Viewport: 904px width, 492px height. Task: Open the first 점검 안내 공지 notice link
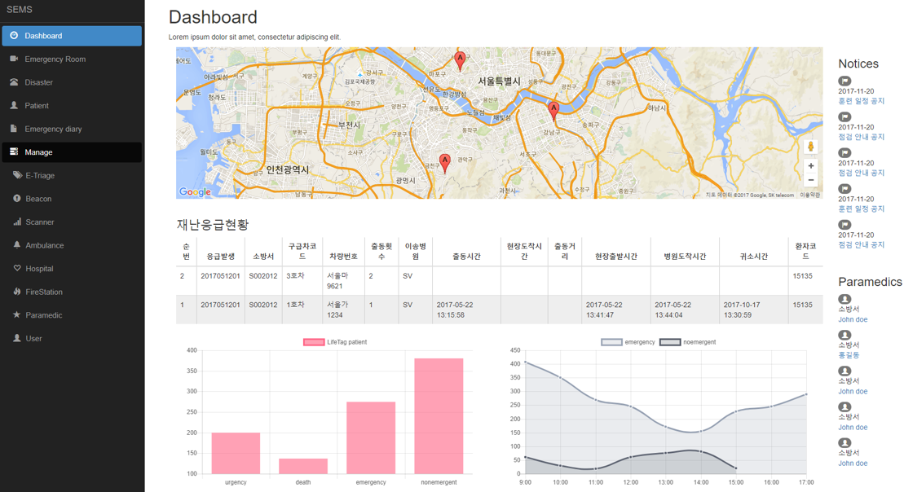[861, 137]
